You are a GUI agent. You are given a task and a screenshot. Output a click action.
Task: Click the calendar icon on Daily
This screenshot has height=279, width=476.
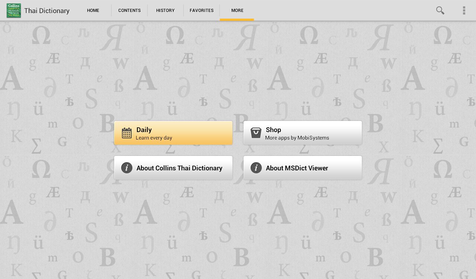[127, 133]
